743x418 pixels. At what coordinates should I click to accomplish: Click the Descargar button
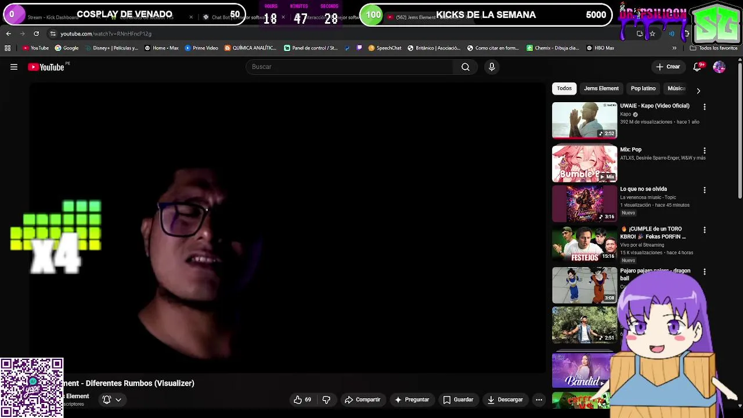[505, 399]
